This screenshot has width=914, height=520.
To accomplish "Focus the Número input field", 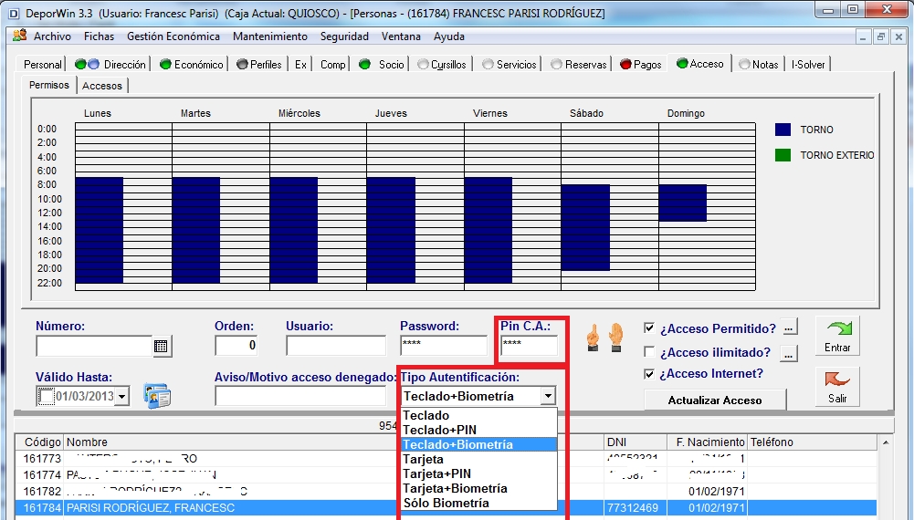I will (x=94, y=346).
